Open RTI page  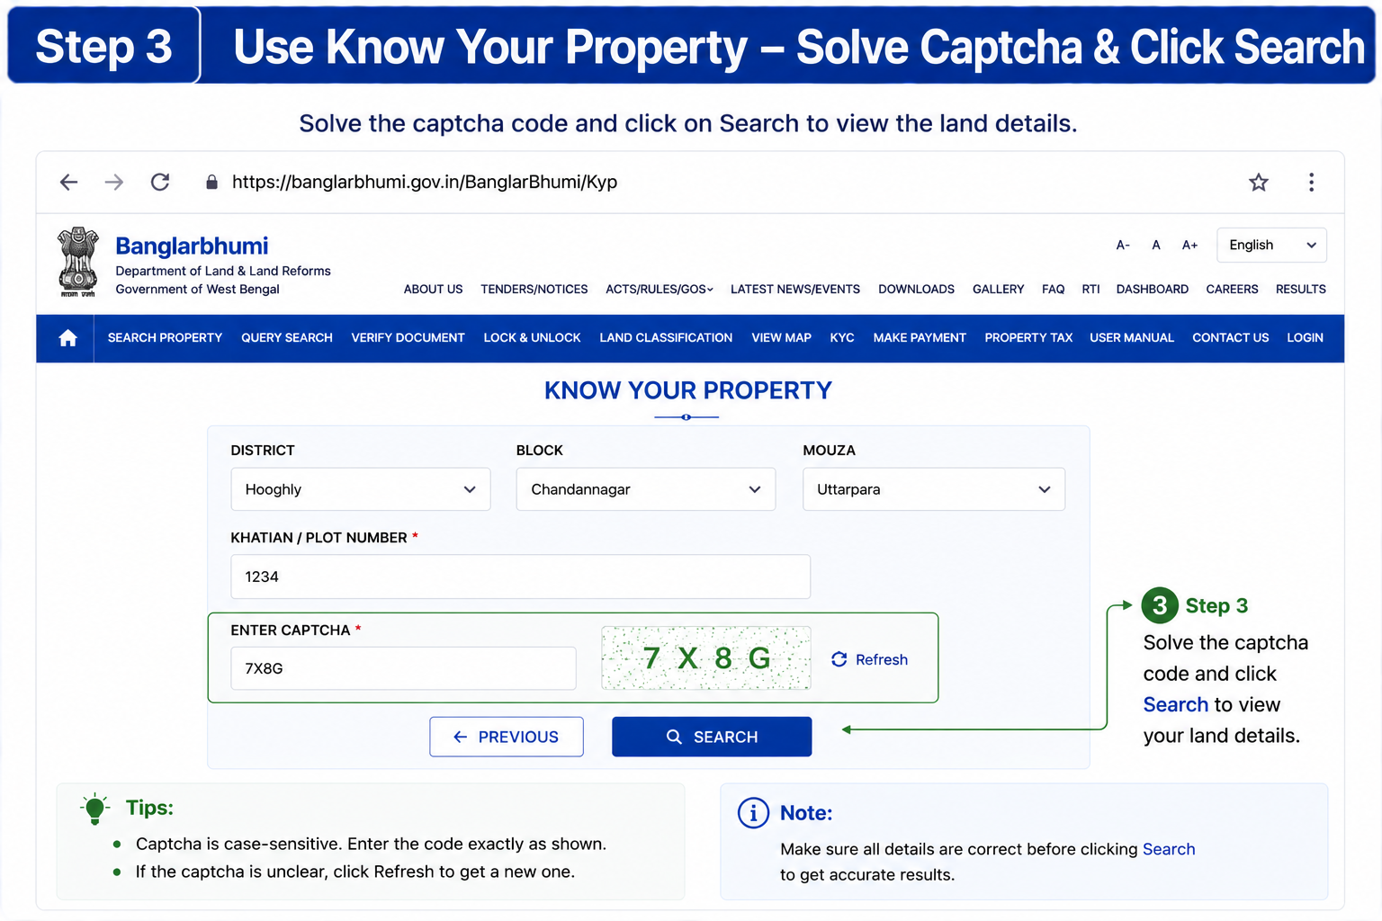(x=1090, y=289)
